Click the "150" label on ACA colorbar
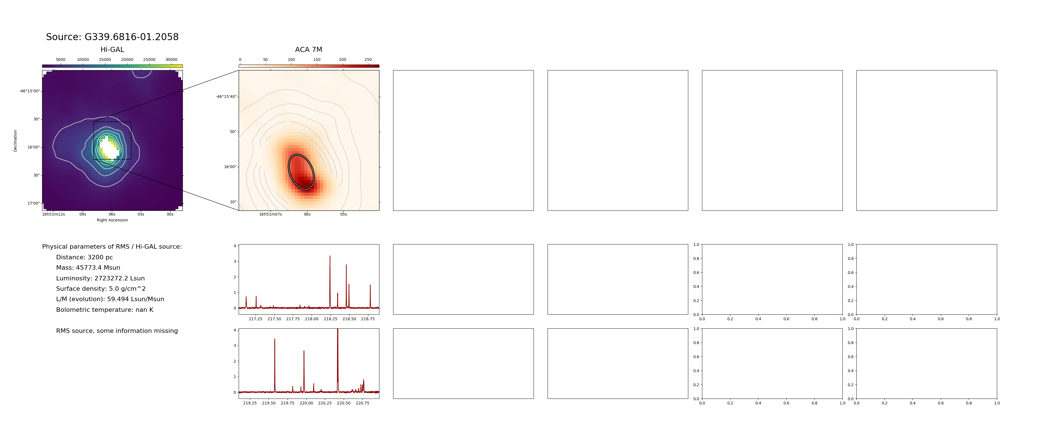Image resolution: width=1039 pixels, height=421 pixels. pos(317,60)
